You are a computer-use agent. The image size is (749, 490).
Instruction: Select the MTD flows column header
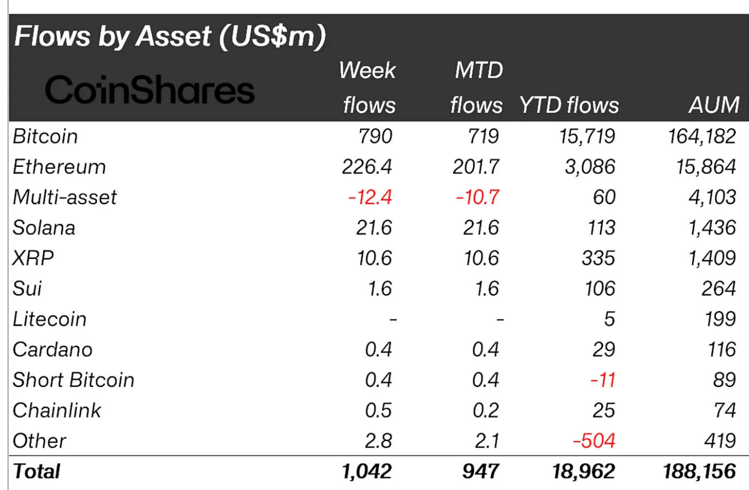477,87
